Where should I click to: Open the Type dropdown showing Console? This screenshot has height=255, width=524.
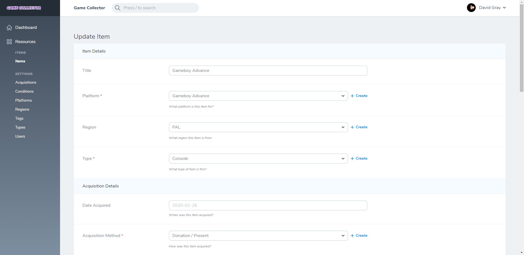pyautogui.click(x=258, y=159)
